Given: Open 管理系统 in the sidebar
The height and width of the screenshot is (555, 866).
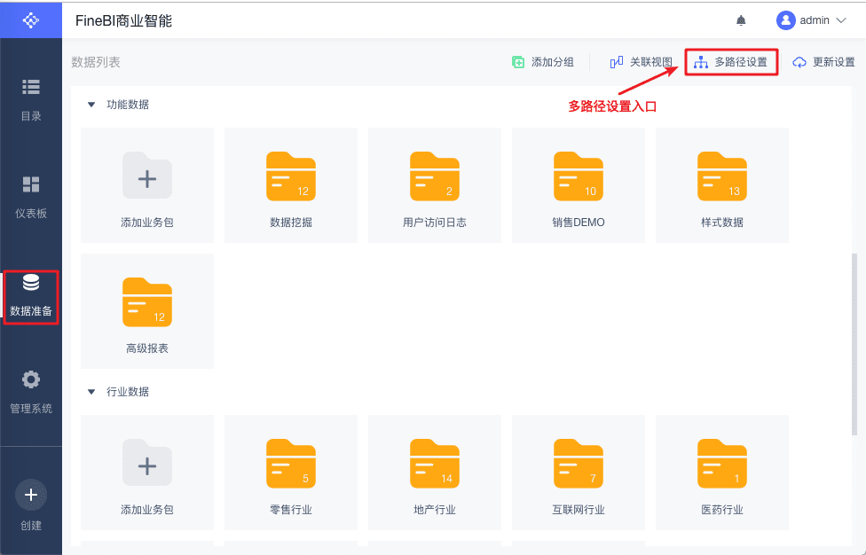Looking at the screenshot, I should click(31, 392).
